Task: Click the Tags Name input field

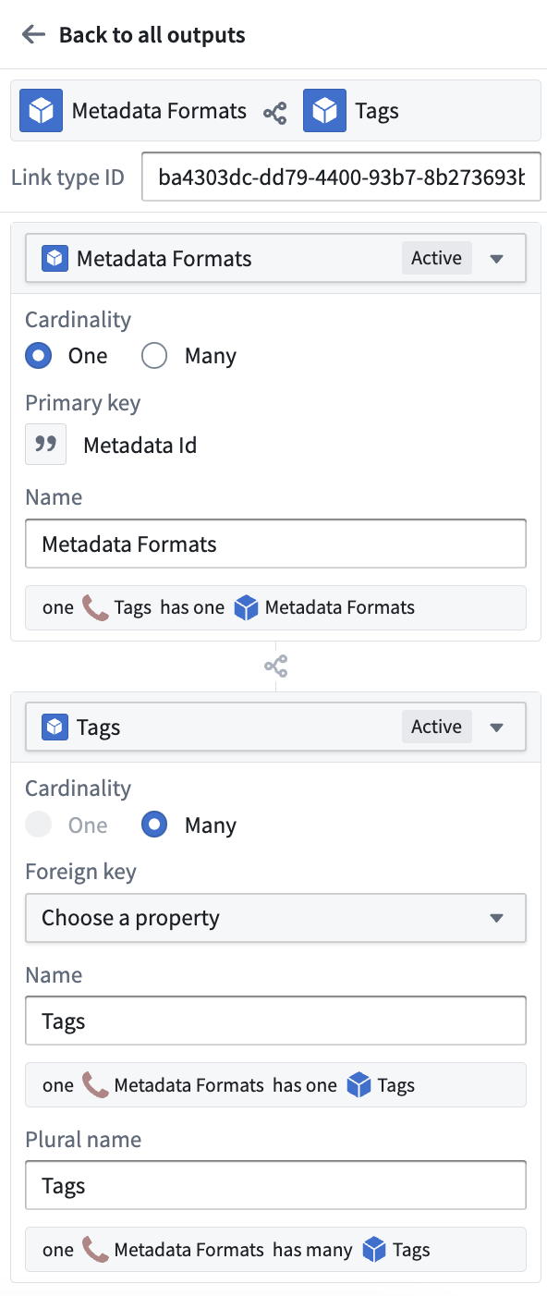Action: coord(275,1021)
